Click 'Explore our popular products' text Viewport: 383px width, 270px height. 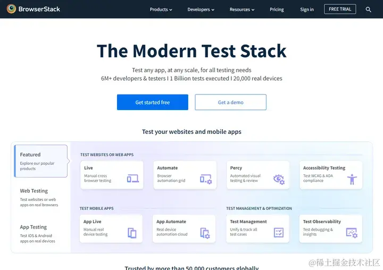point(37,166)
